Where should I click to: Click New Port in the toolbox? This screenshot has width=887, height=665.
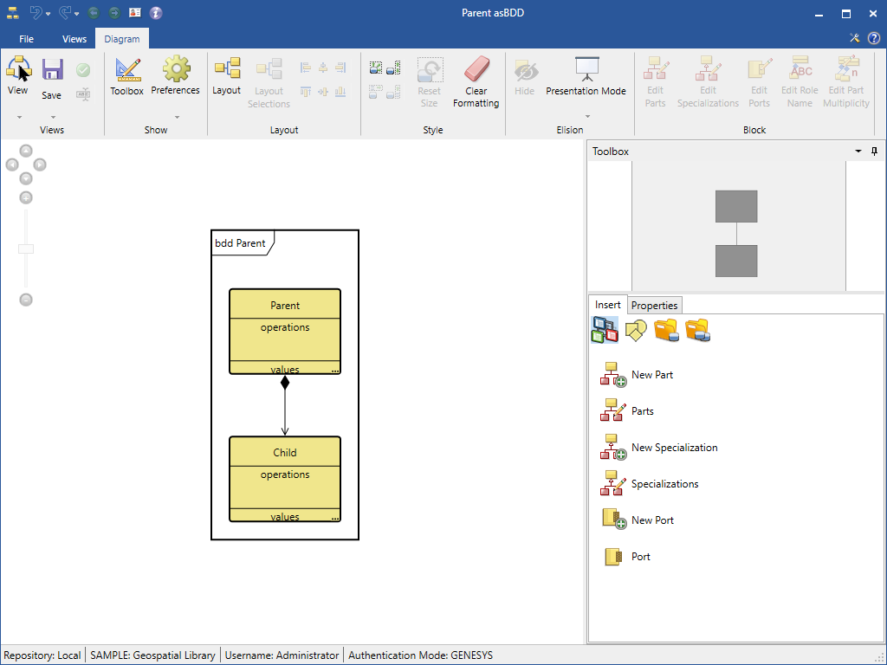pyautogui.click(x=652, y=520)
